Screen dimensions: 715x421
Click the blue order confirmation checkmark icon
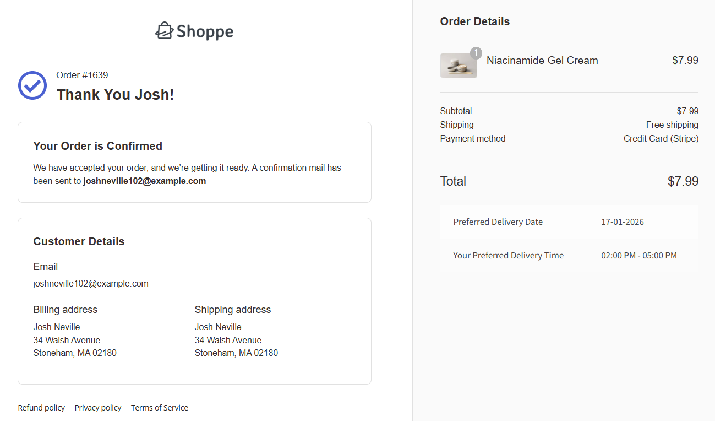point(32,85)
